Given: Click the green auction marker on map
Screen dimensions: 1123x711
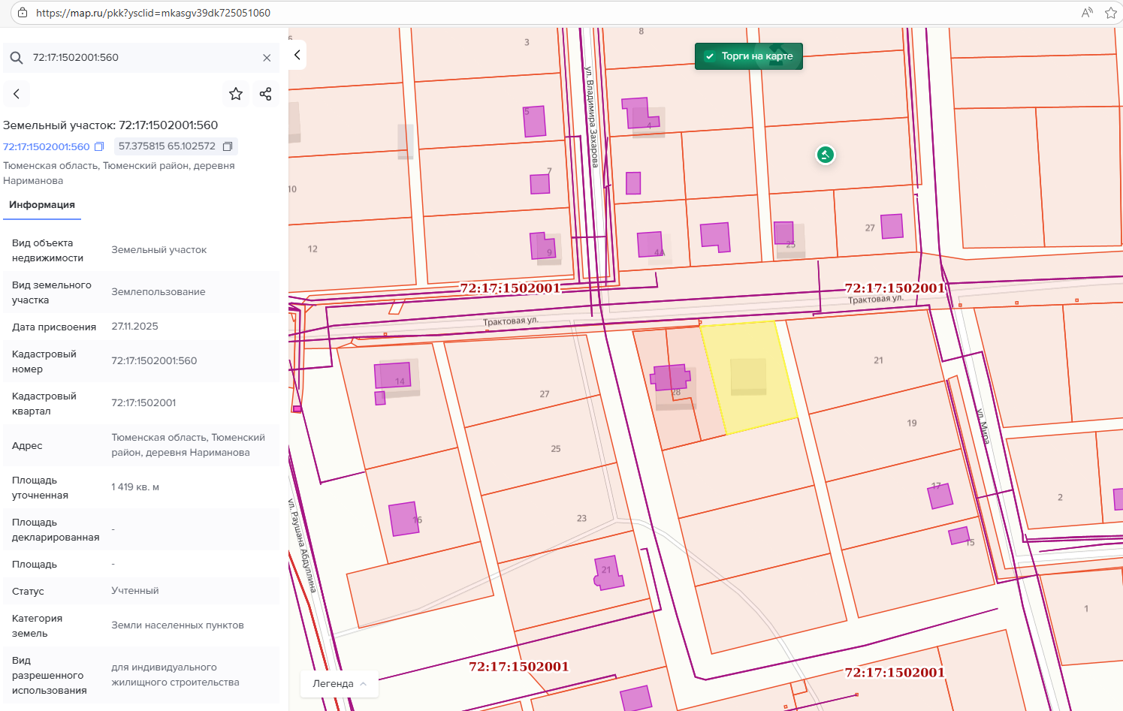Looking at the screenshot, I should (x=826, y=155).
